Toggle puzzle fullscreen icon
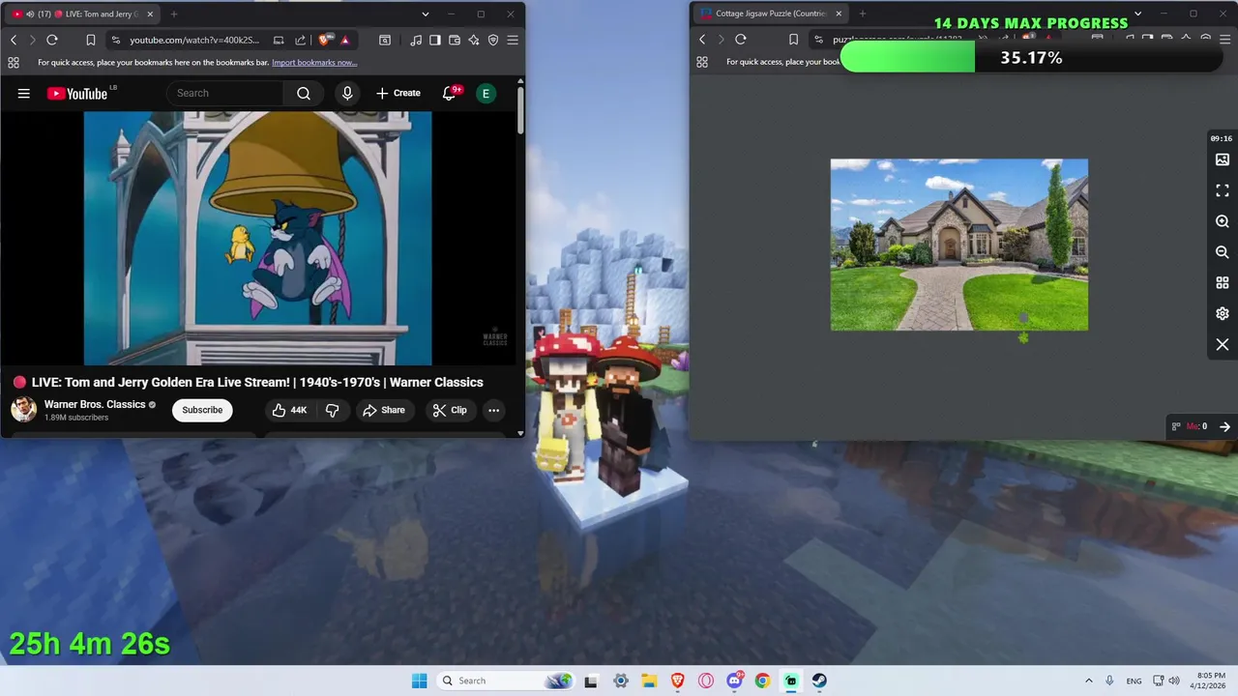This screenshot has width=1238, height=696. (1223, 190)
